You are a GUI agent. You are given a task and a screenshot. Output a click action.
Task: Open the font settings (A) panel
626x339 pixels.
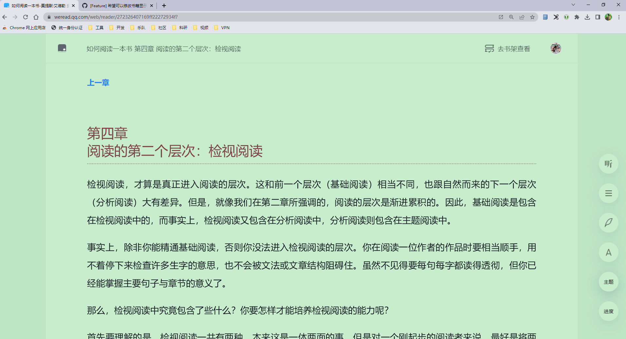click(608, 252)
